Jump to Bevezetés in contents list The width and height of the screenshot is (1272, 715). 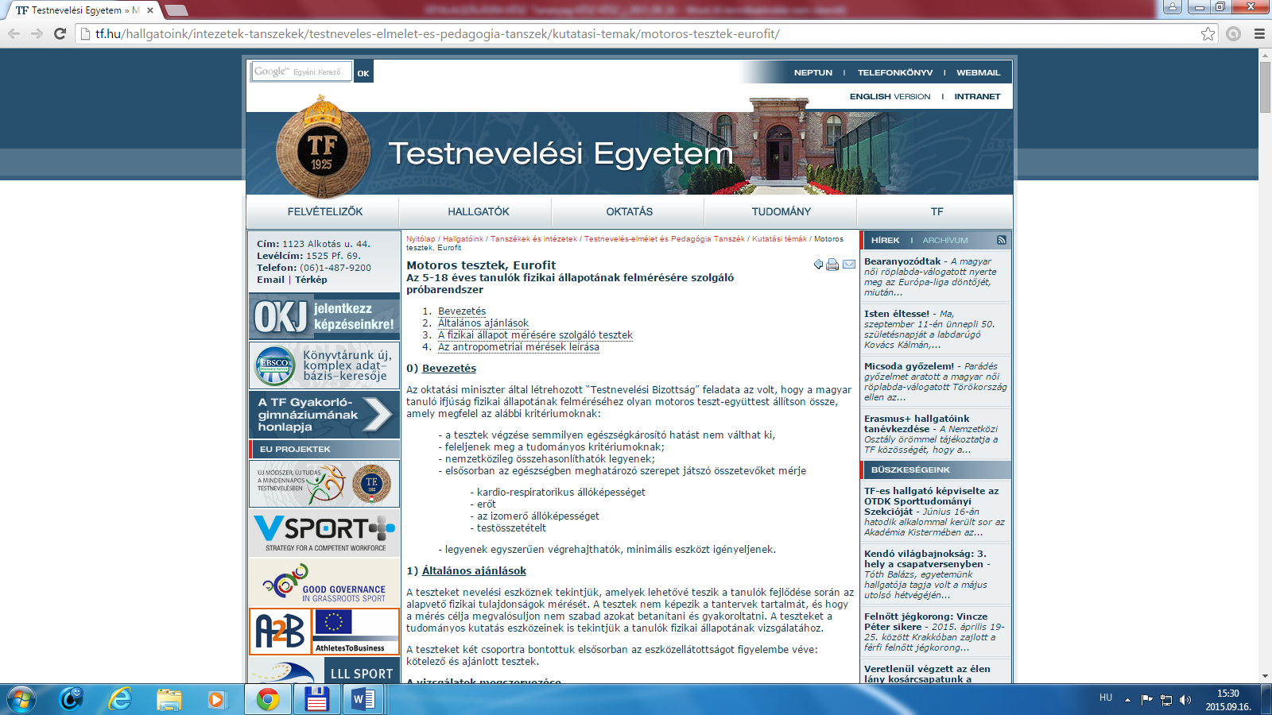462,311
